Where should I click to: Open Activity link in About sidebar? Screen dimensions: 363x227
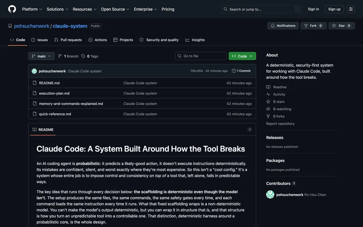pyautogui.click(x=276, y=94)
